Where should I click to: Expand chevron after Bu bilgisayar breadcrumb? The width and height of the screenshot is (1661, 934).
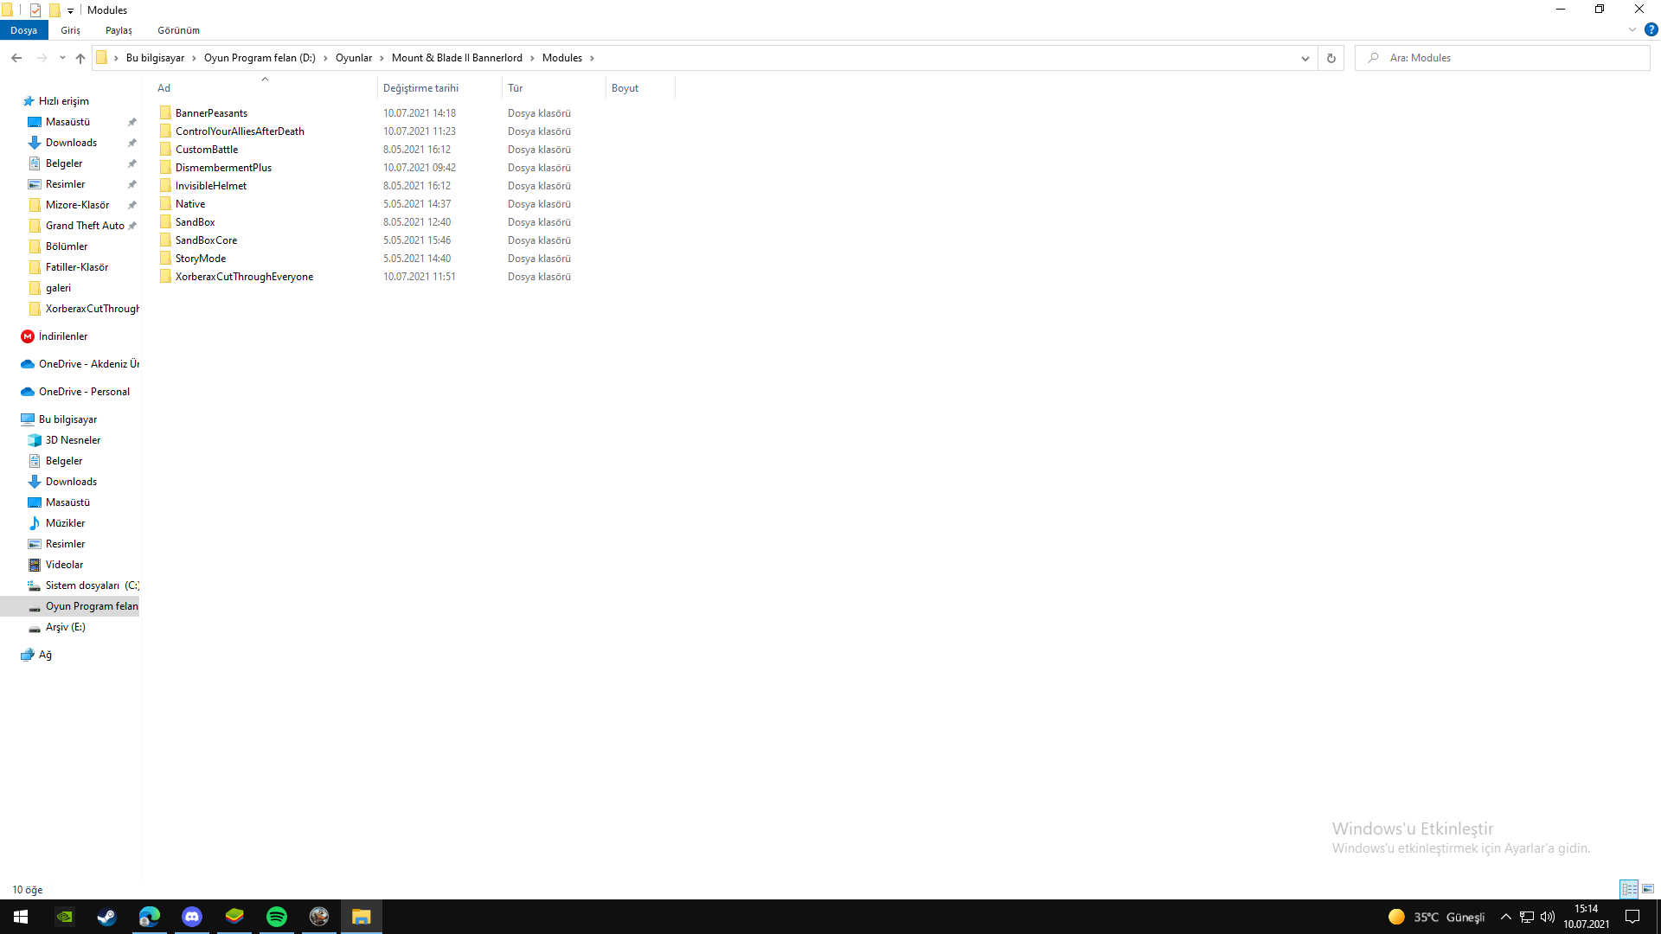194,58
